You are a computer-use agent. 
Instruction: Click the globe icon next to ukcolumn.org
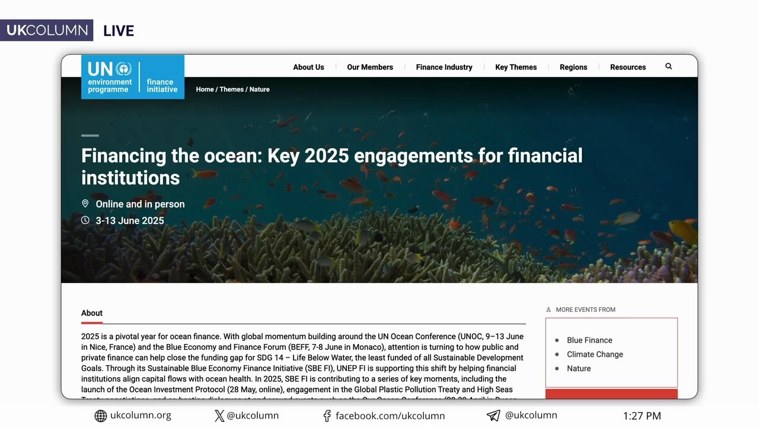coord(101,416)
